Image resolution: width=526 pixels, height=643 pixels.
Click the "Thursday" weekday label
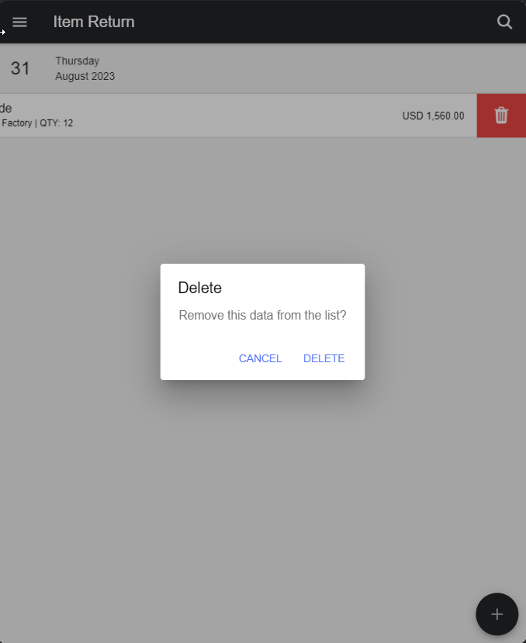tap(77, 60)
